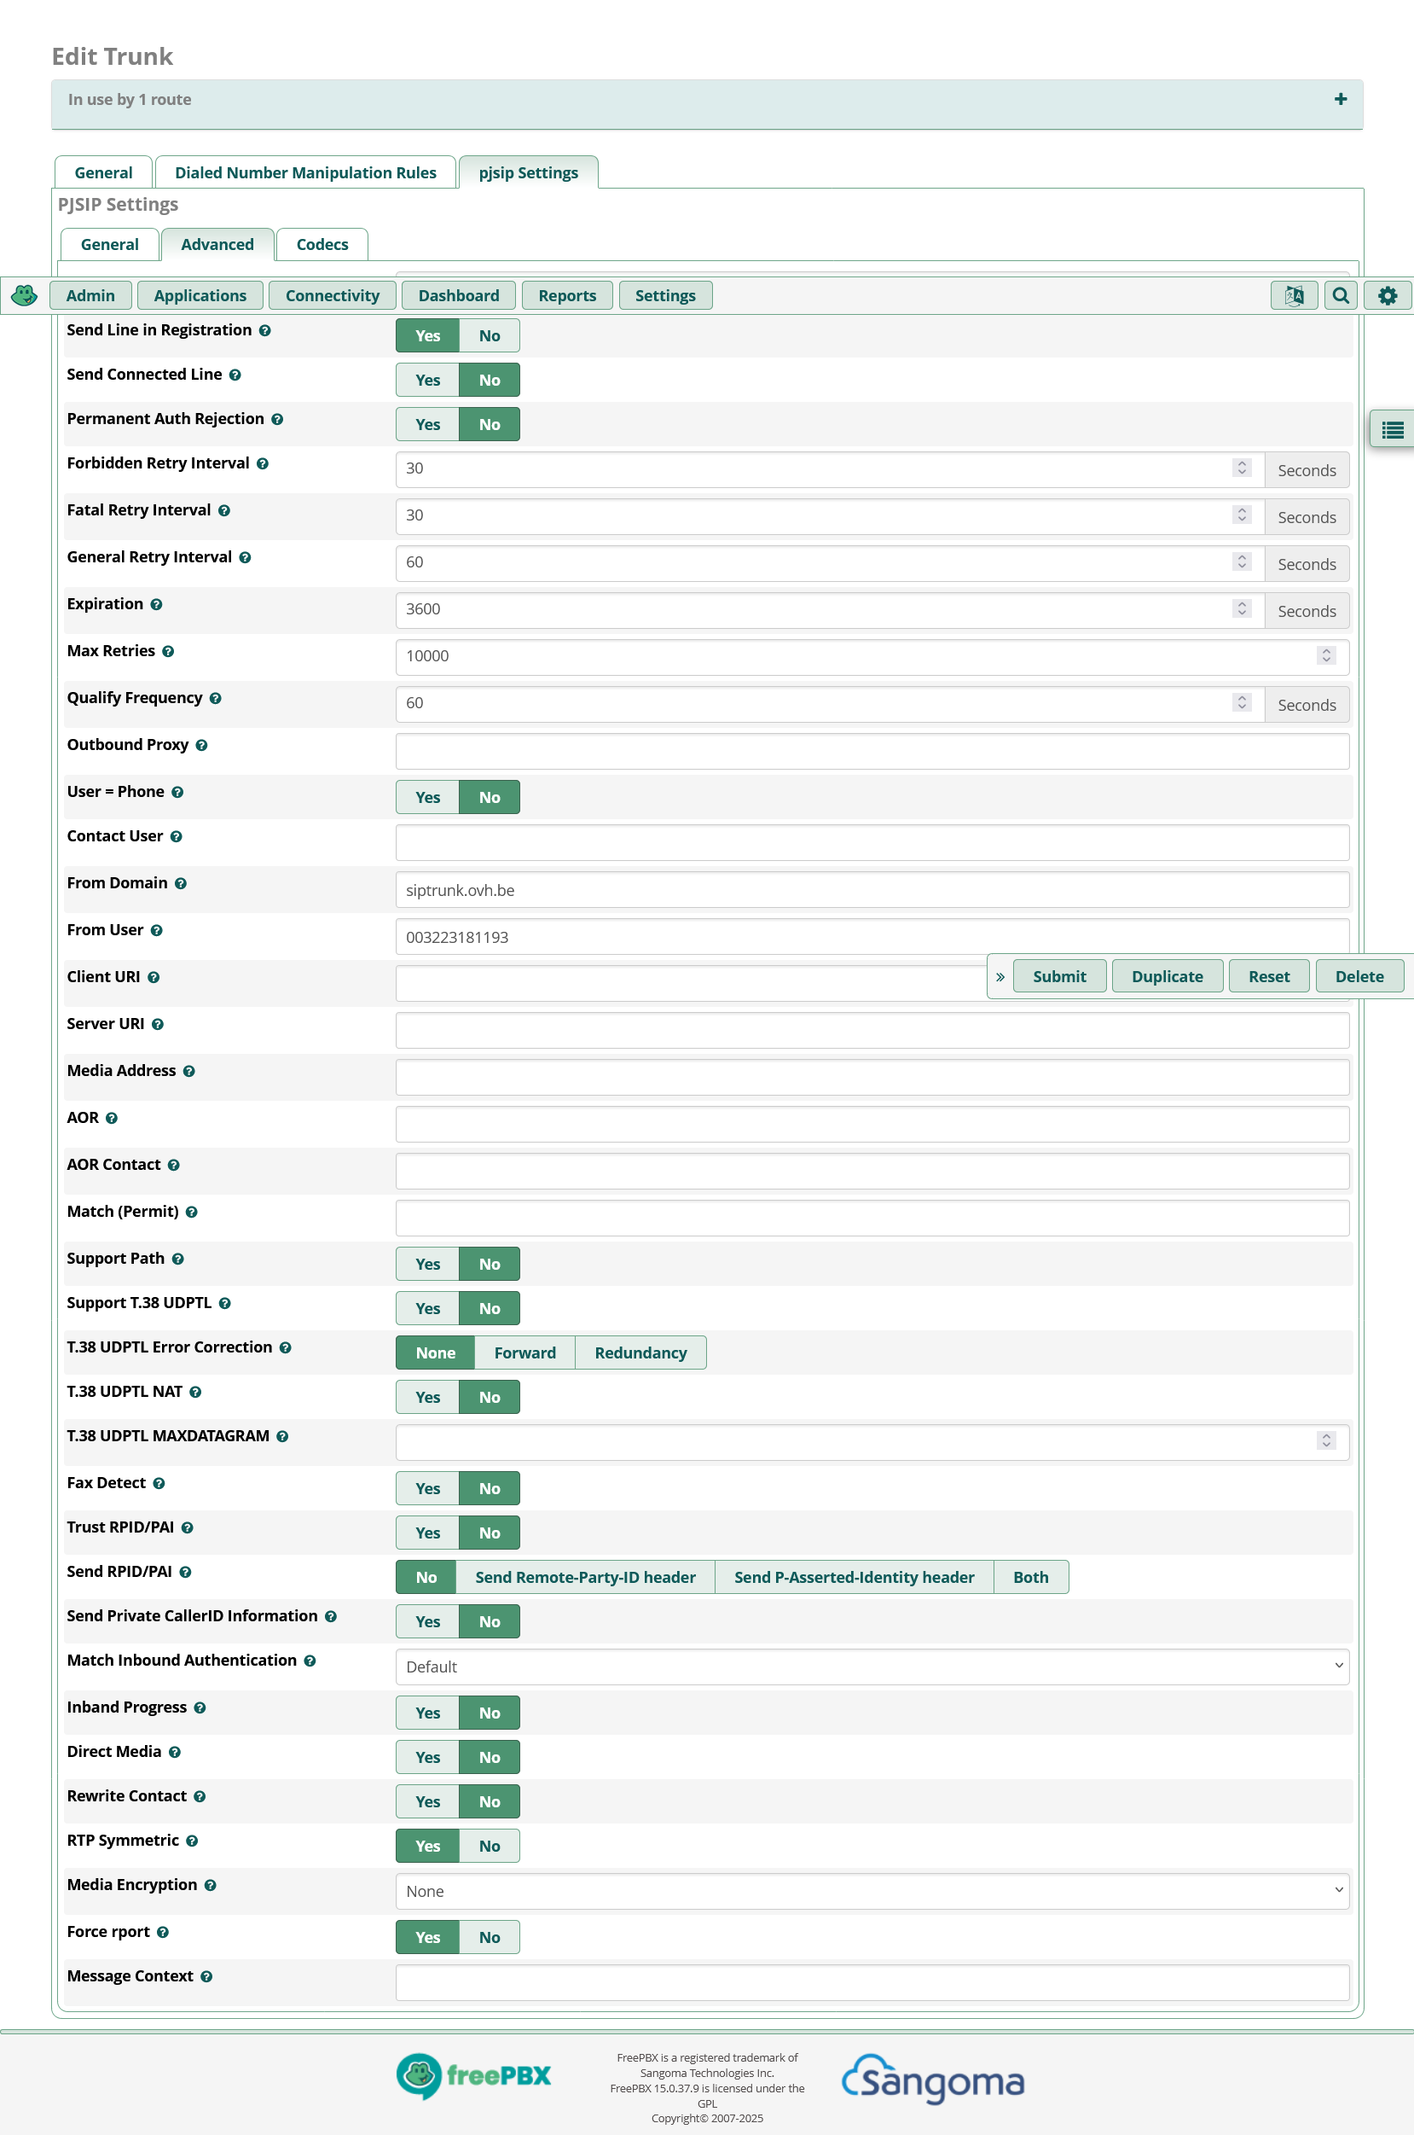
Task: Open the Admin menu
Action: (90, 295)
